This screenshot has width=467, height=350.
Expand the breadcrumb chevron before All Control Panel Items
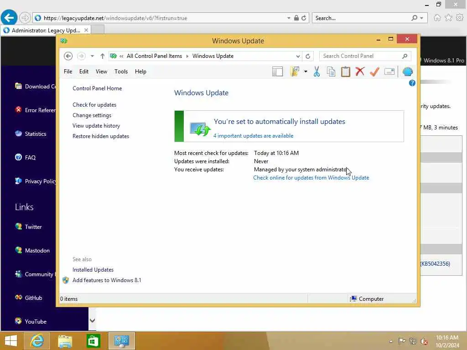click(121, 56)
